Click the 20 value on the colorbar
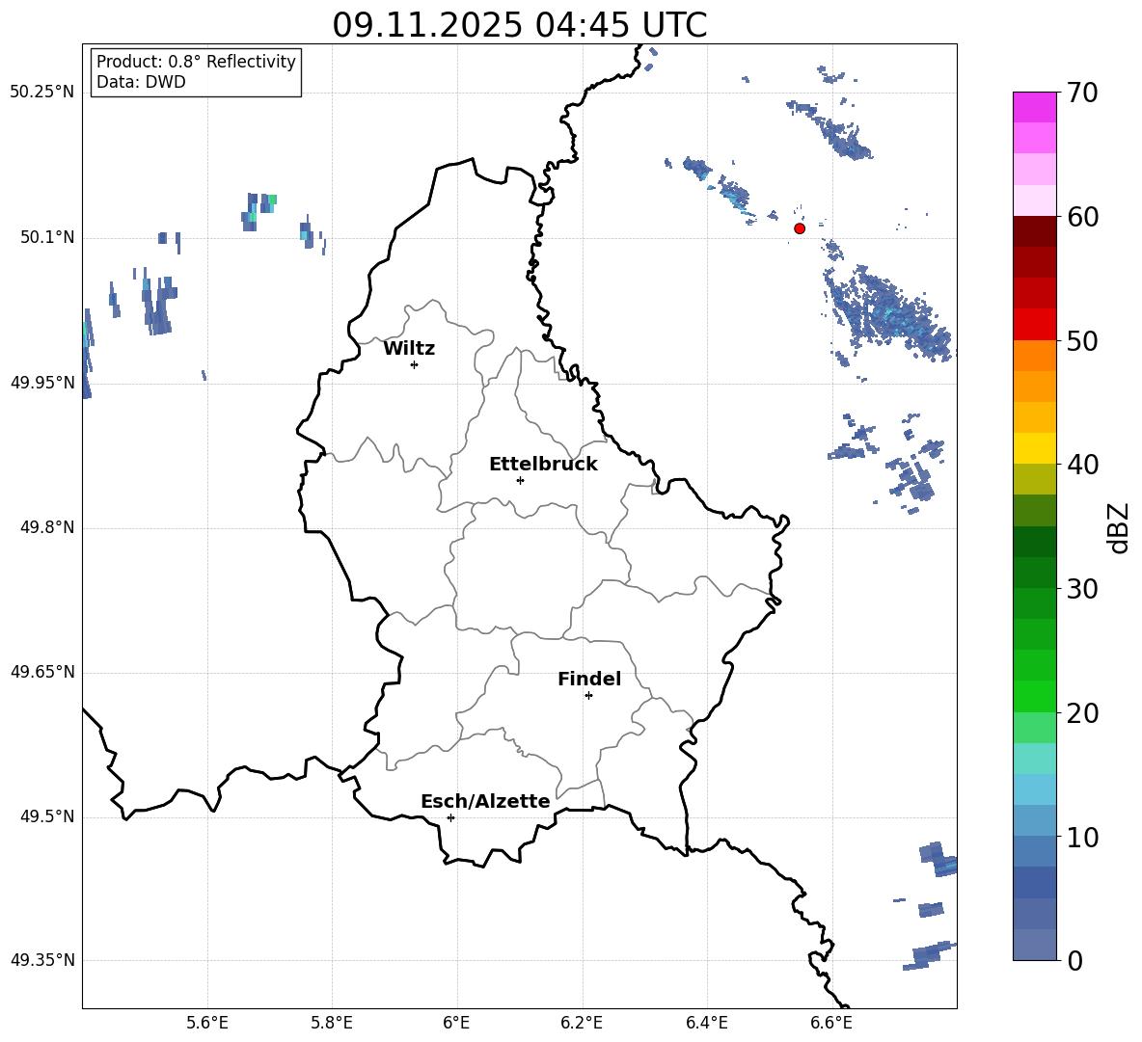Image resolution: width=1142 pixels, height=1042 pixels. pos(1082,713)
